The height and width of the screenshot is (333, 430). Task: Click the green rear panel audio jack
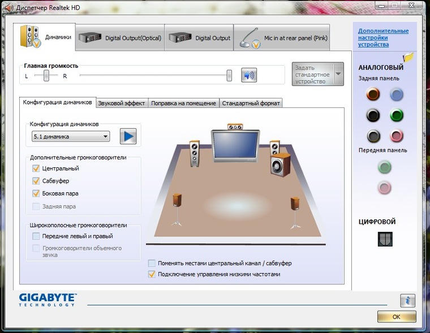[x=397, y=115]
